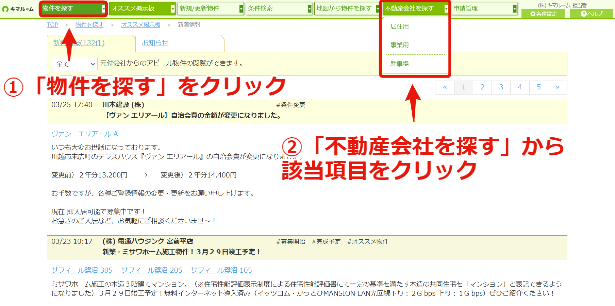This screenshot has width=615, height=306.
Task: Click (株) キマルーム 担当者 account label
Action: [562, 5]
